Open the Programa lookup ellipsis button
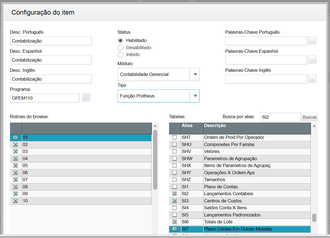The image size is (330, 238). pyautogui.click(x=86, y=98)
